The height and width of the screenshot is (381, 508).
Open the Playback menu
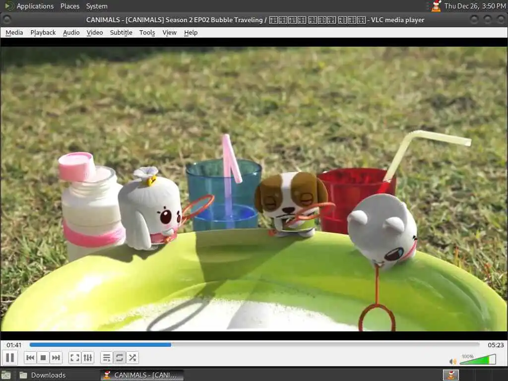click(x=43, y=32)
